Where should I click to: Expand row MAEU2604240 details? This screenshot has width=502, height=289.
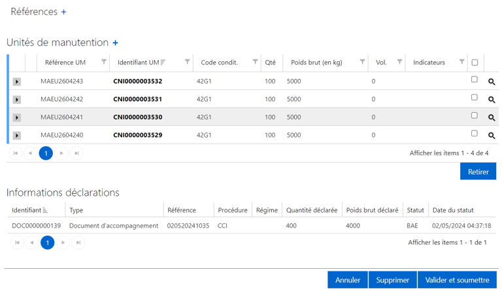(x=17, y=136)
